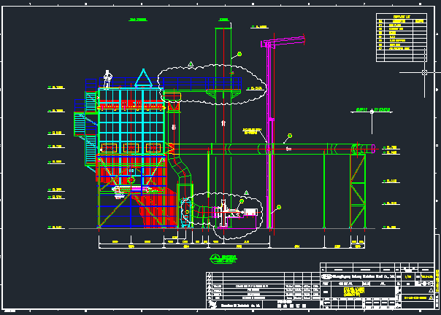Select the white human figure on the platform
Image resolution: width=441 pixels, height=315 pixels.
pos(107,79)
